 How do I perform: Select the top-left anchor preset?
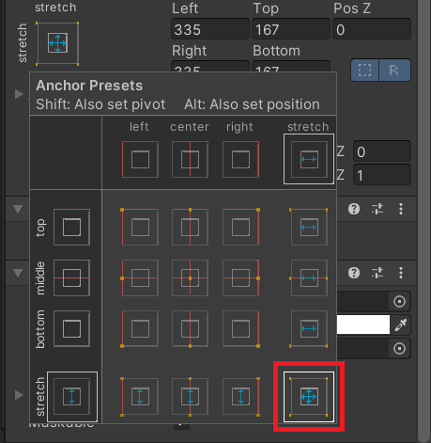[x=140, y=227]
